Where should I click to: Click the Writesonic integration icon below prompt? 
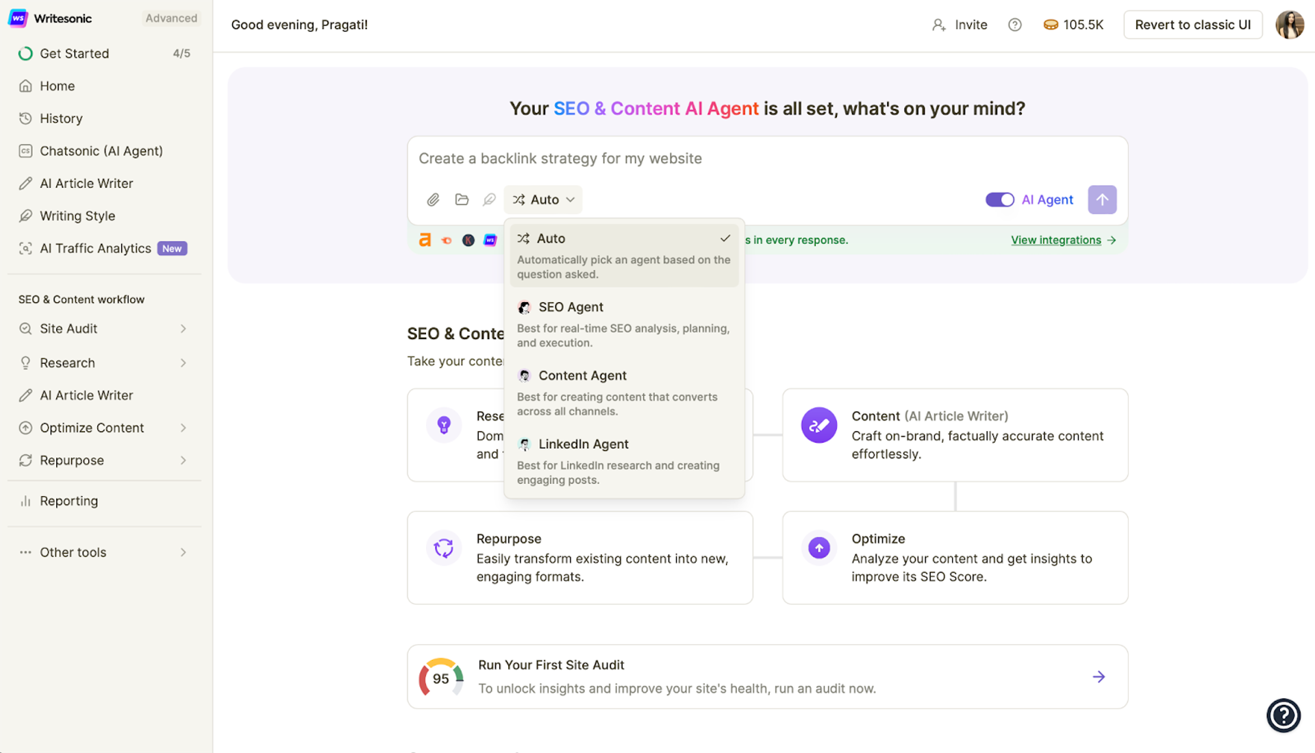point(490,240)
